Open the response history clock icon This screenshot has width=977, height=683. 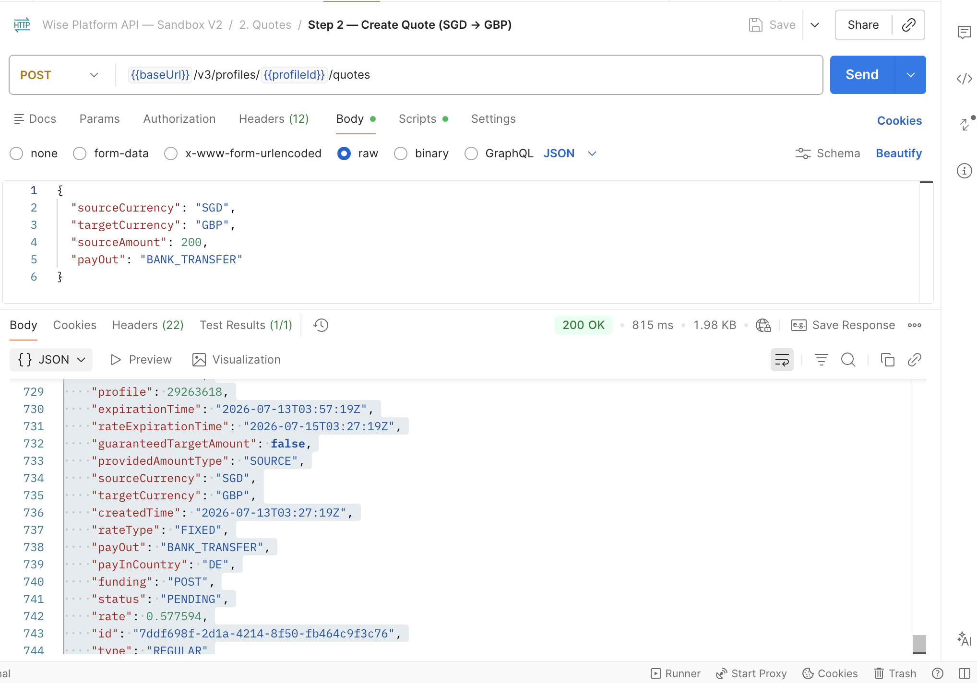[321, 325]
